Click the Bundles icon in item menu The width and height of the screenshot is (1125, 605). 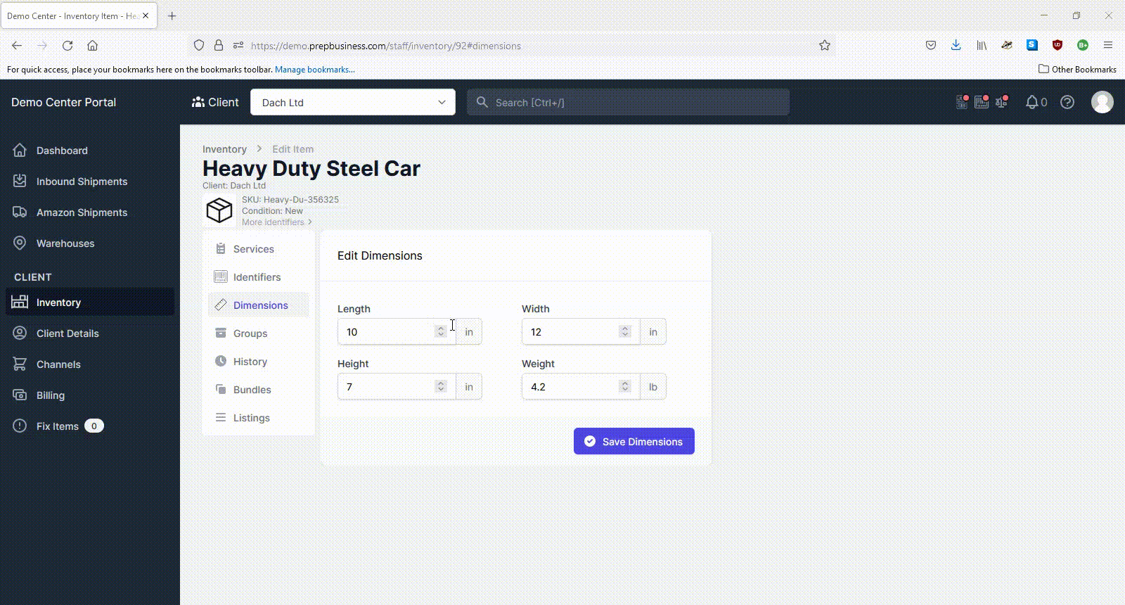221,389
